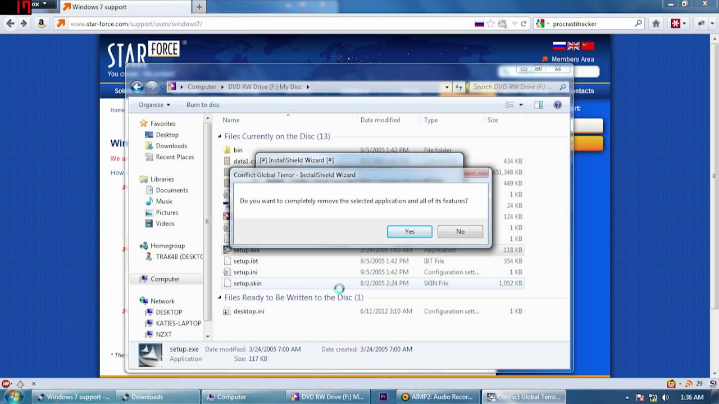
Task: Select Computer in the navigation pane
Action: 165,279
